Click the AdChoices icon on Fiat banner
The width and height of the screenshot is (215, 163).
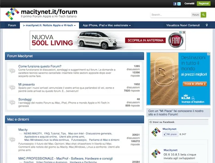coord(181,32)
